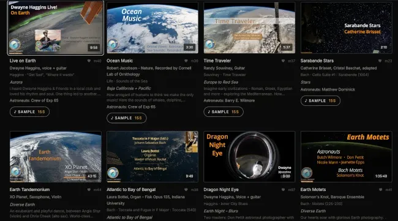Click 'Stars' label under Sarabande Stars
Image resolution: width=398 pixels, height=221 pixels.
[x=306, y=82]
